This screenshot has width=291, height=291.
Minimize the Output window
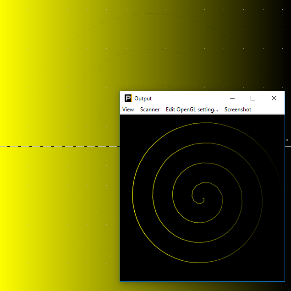[x=232, y=98]
